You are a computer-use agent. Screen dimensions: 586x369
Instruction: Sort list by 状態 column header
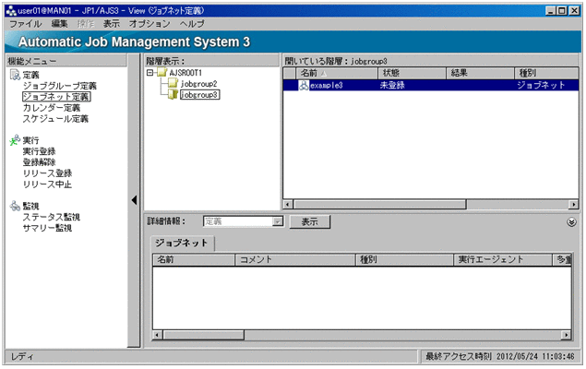pyautogui.click(x=413, y=73)
